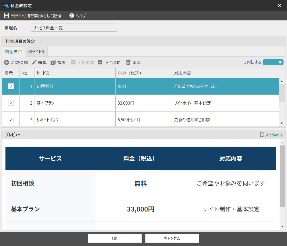
Task: Click 無料 in the preview table
Action: tap(140, 183)
